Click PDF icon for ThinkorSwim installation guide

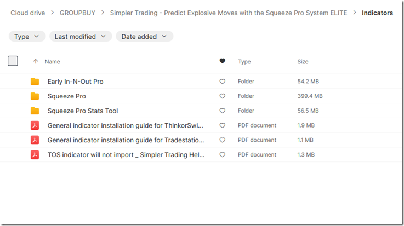(35, 125)
